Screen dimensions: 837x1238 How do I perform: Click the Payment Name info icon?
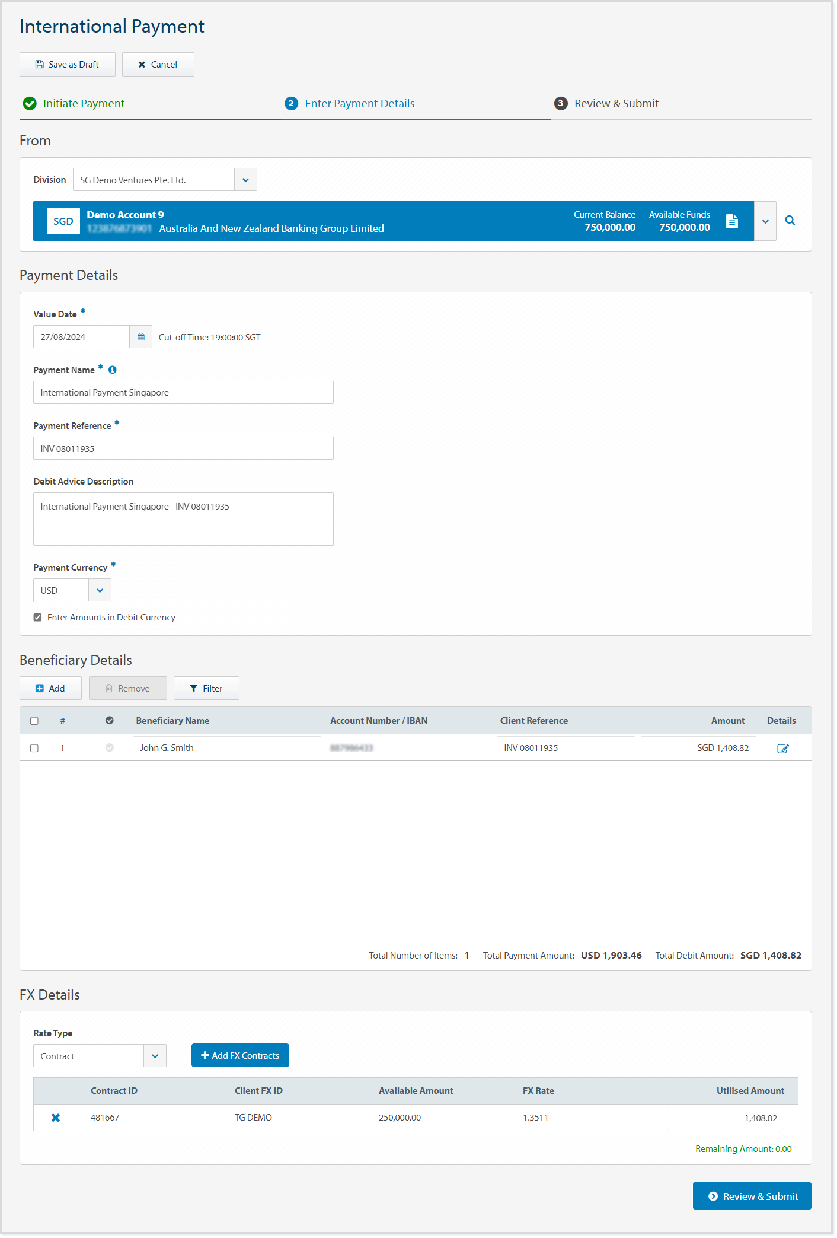click(x=113, y=370)
